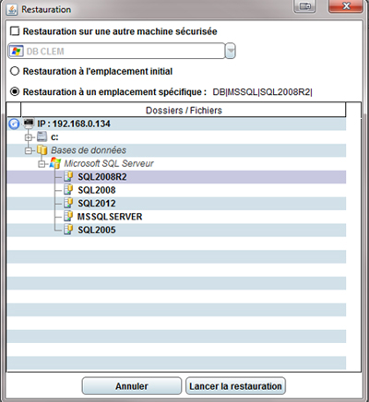Click the computer icon next to IP 192.168.0.134
The image size is (369, 402).
pyautogui.click(x=29, y=124)
